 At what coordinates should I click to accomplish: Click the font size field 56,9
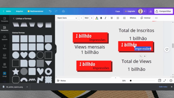click(x=86, y=18)
